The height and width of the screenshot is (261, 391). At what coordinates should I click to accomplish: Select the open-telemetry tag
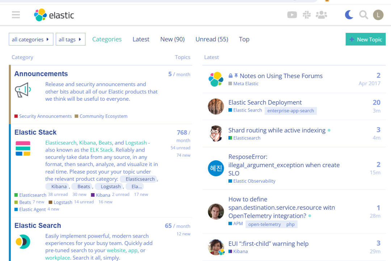tap(264, 224)
